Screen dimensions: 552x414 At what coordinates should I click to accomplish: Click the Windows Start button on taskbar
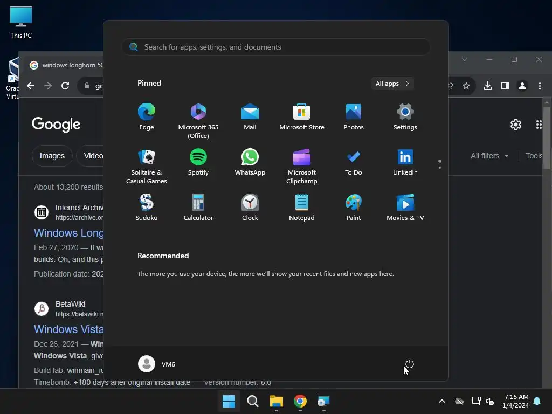pyautogui.click(x=229, y=401)
